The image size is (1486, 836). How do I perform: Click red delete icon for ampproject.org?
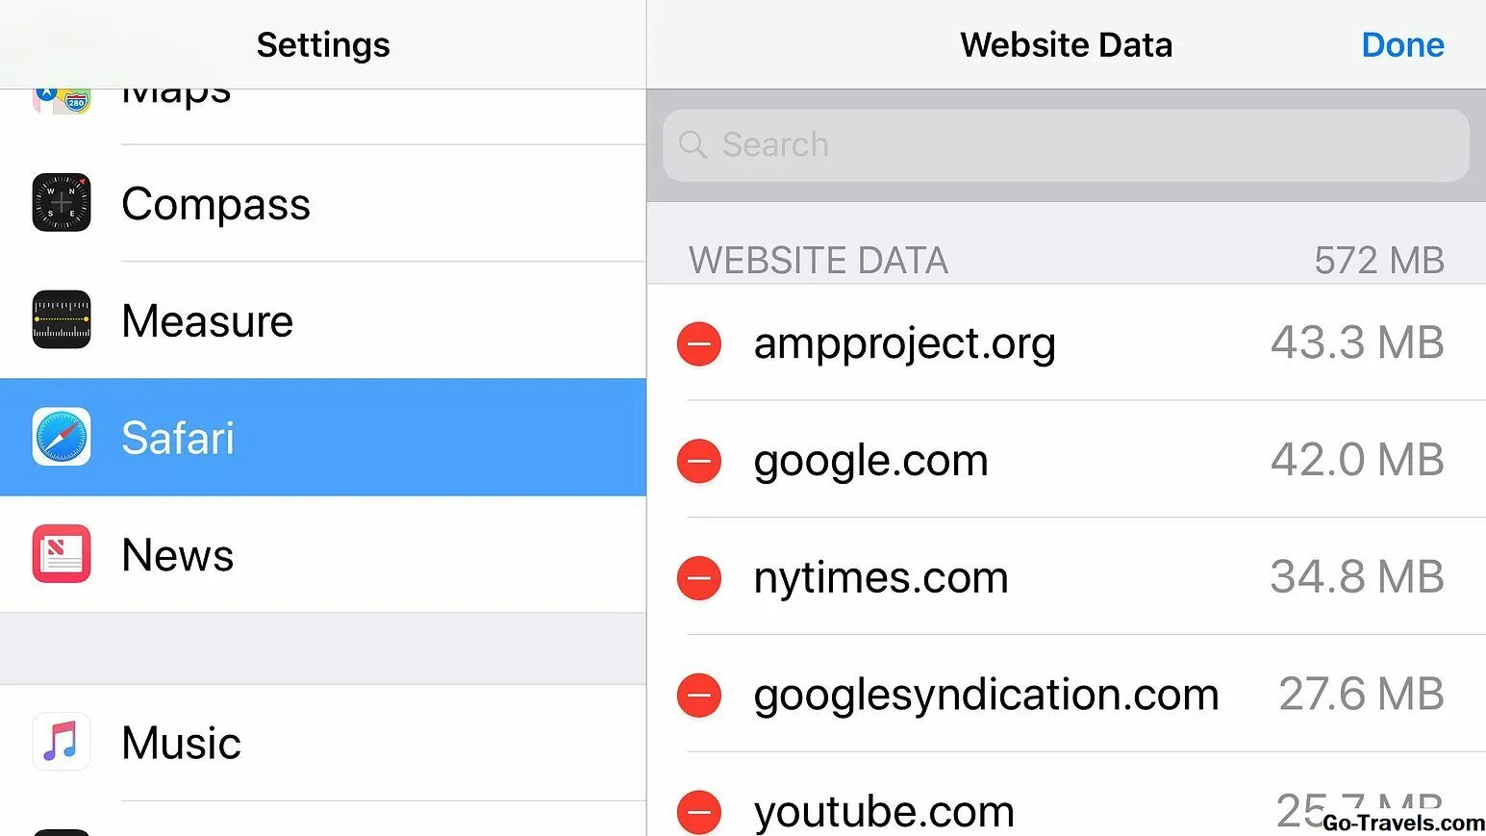pos(699,343)
